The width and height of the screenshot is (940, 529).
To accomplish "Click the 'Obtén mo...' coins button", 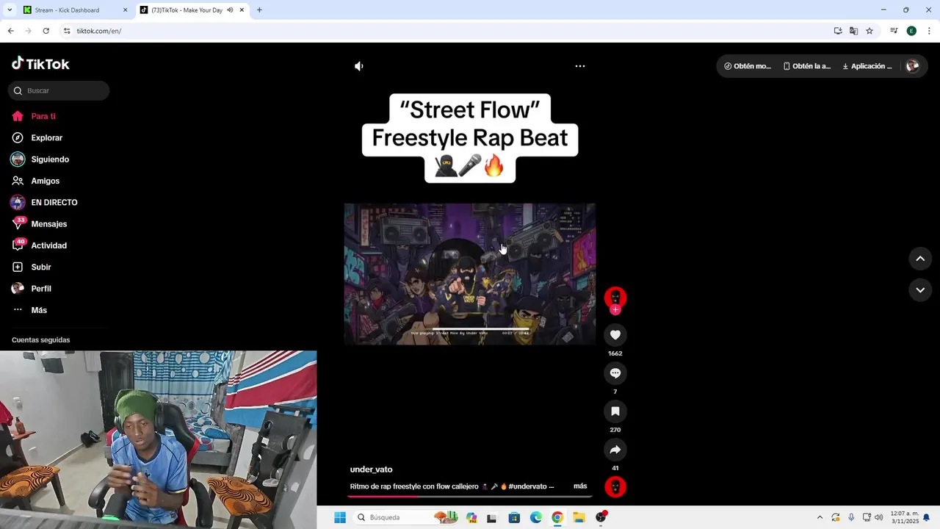I will pos(748,66).
